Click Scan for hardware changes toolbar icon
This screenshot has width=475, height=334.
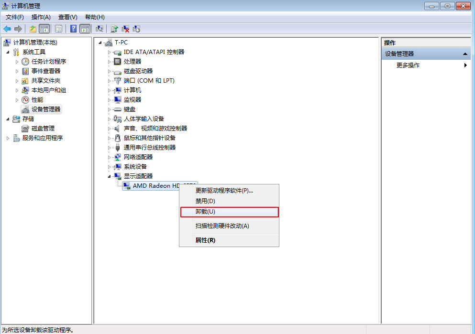click(x=99, y=29)
